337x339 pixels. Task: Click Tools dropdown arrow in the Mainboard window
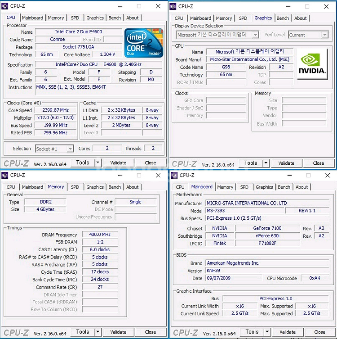coord(267,332)
